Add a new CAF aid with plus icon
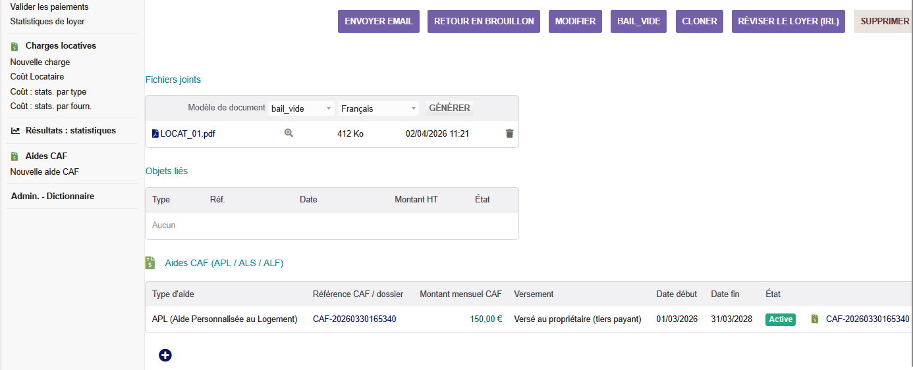 pyautogui.click(x=165, y=355)
